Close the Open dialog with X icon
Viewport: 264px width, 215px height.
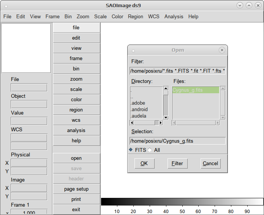tap(222, 50)
